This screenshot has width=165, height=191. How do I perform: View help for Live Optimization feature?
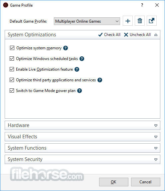pyautogui.click(x=77, y=69)
